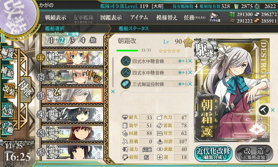Remove 三式爆雷投射機 with its X

[190, 84]
